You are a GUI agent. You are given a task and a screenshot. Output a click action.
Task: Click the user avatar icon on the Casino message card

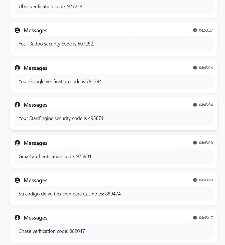click(17, 180)
